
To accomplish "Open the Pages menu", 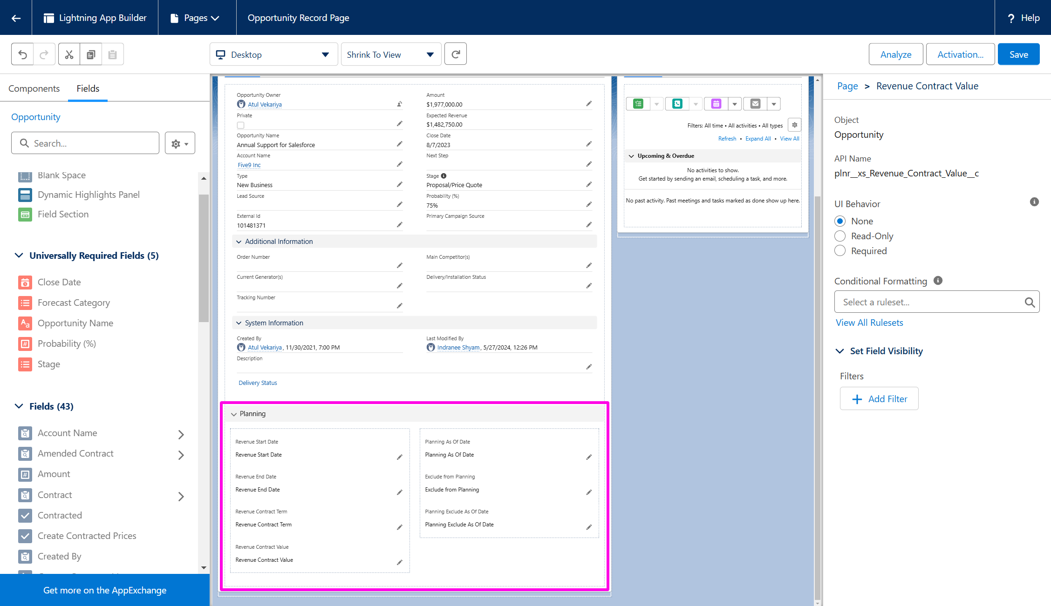I will (x=196, y=18).
